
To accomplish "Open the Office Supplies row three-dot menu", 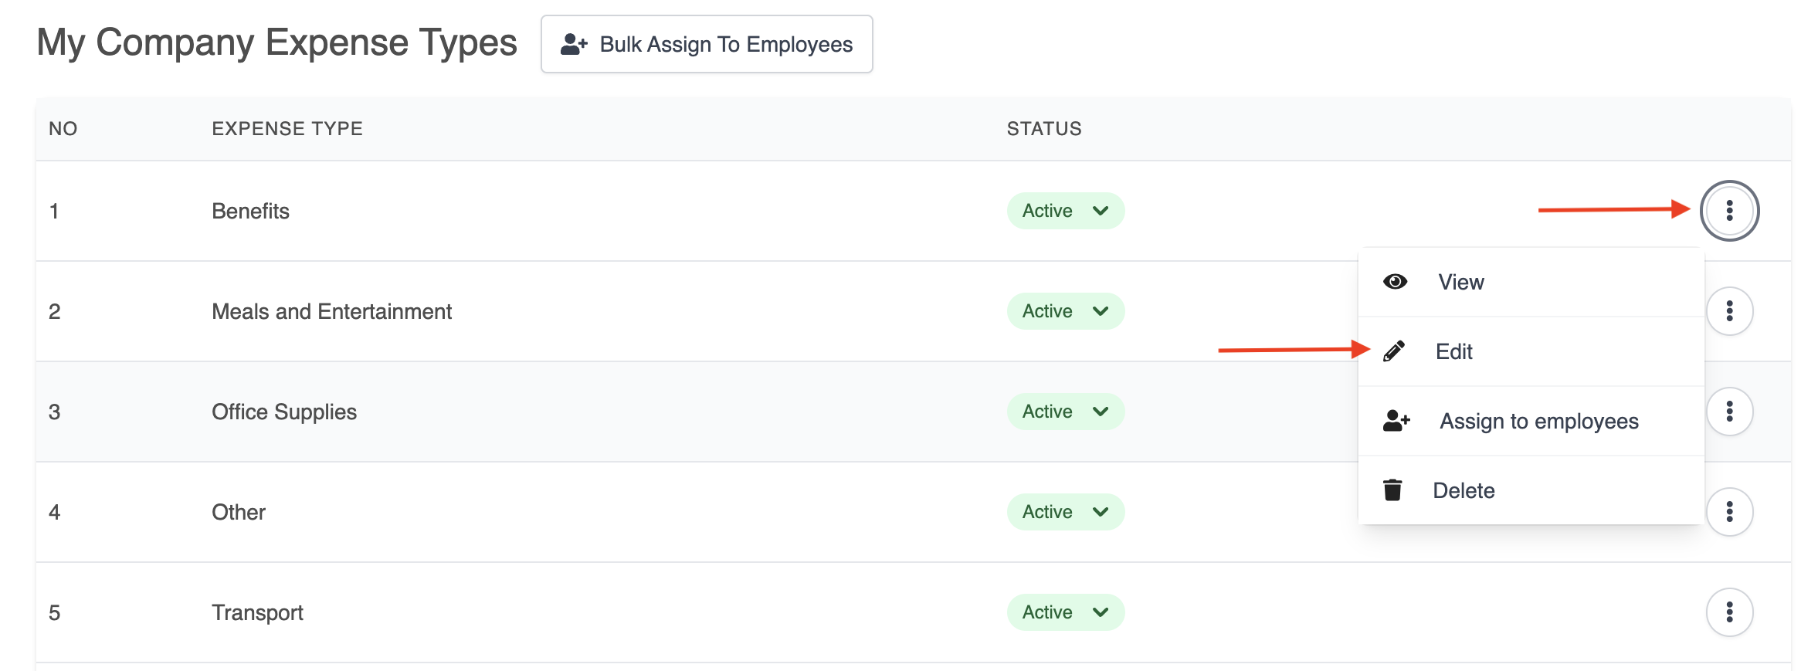I will [1729, 412].
